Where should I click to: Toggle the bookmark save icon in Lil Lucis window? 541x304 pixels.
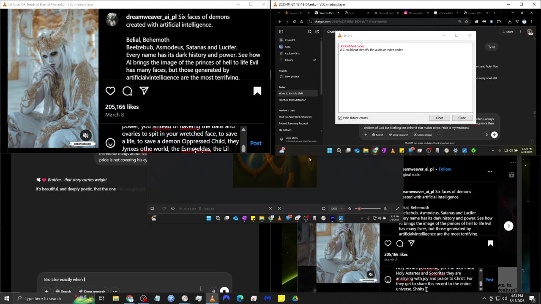click(257, 91)
